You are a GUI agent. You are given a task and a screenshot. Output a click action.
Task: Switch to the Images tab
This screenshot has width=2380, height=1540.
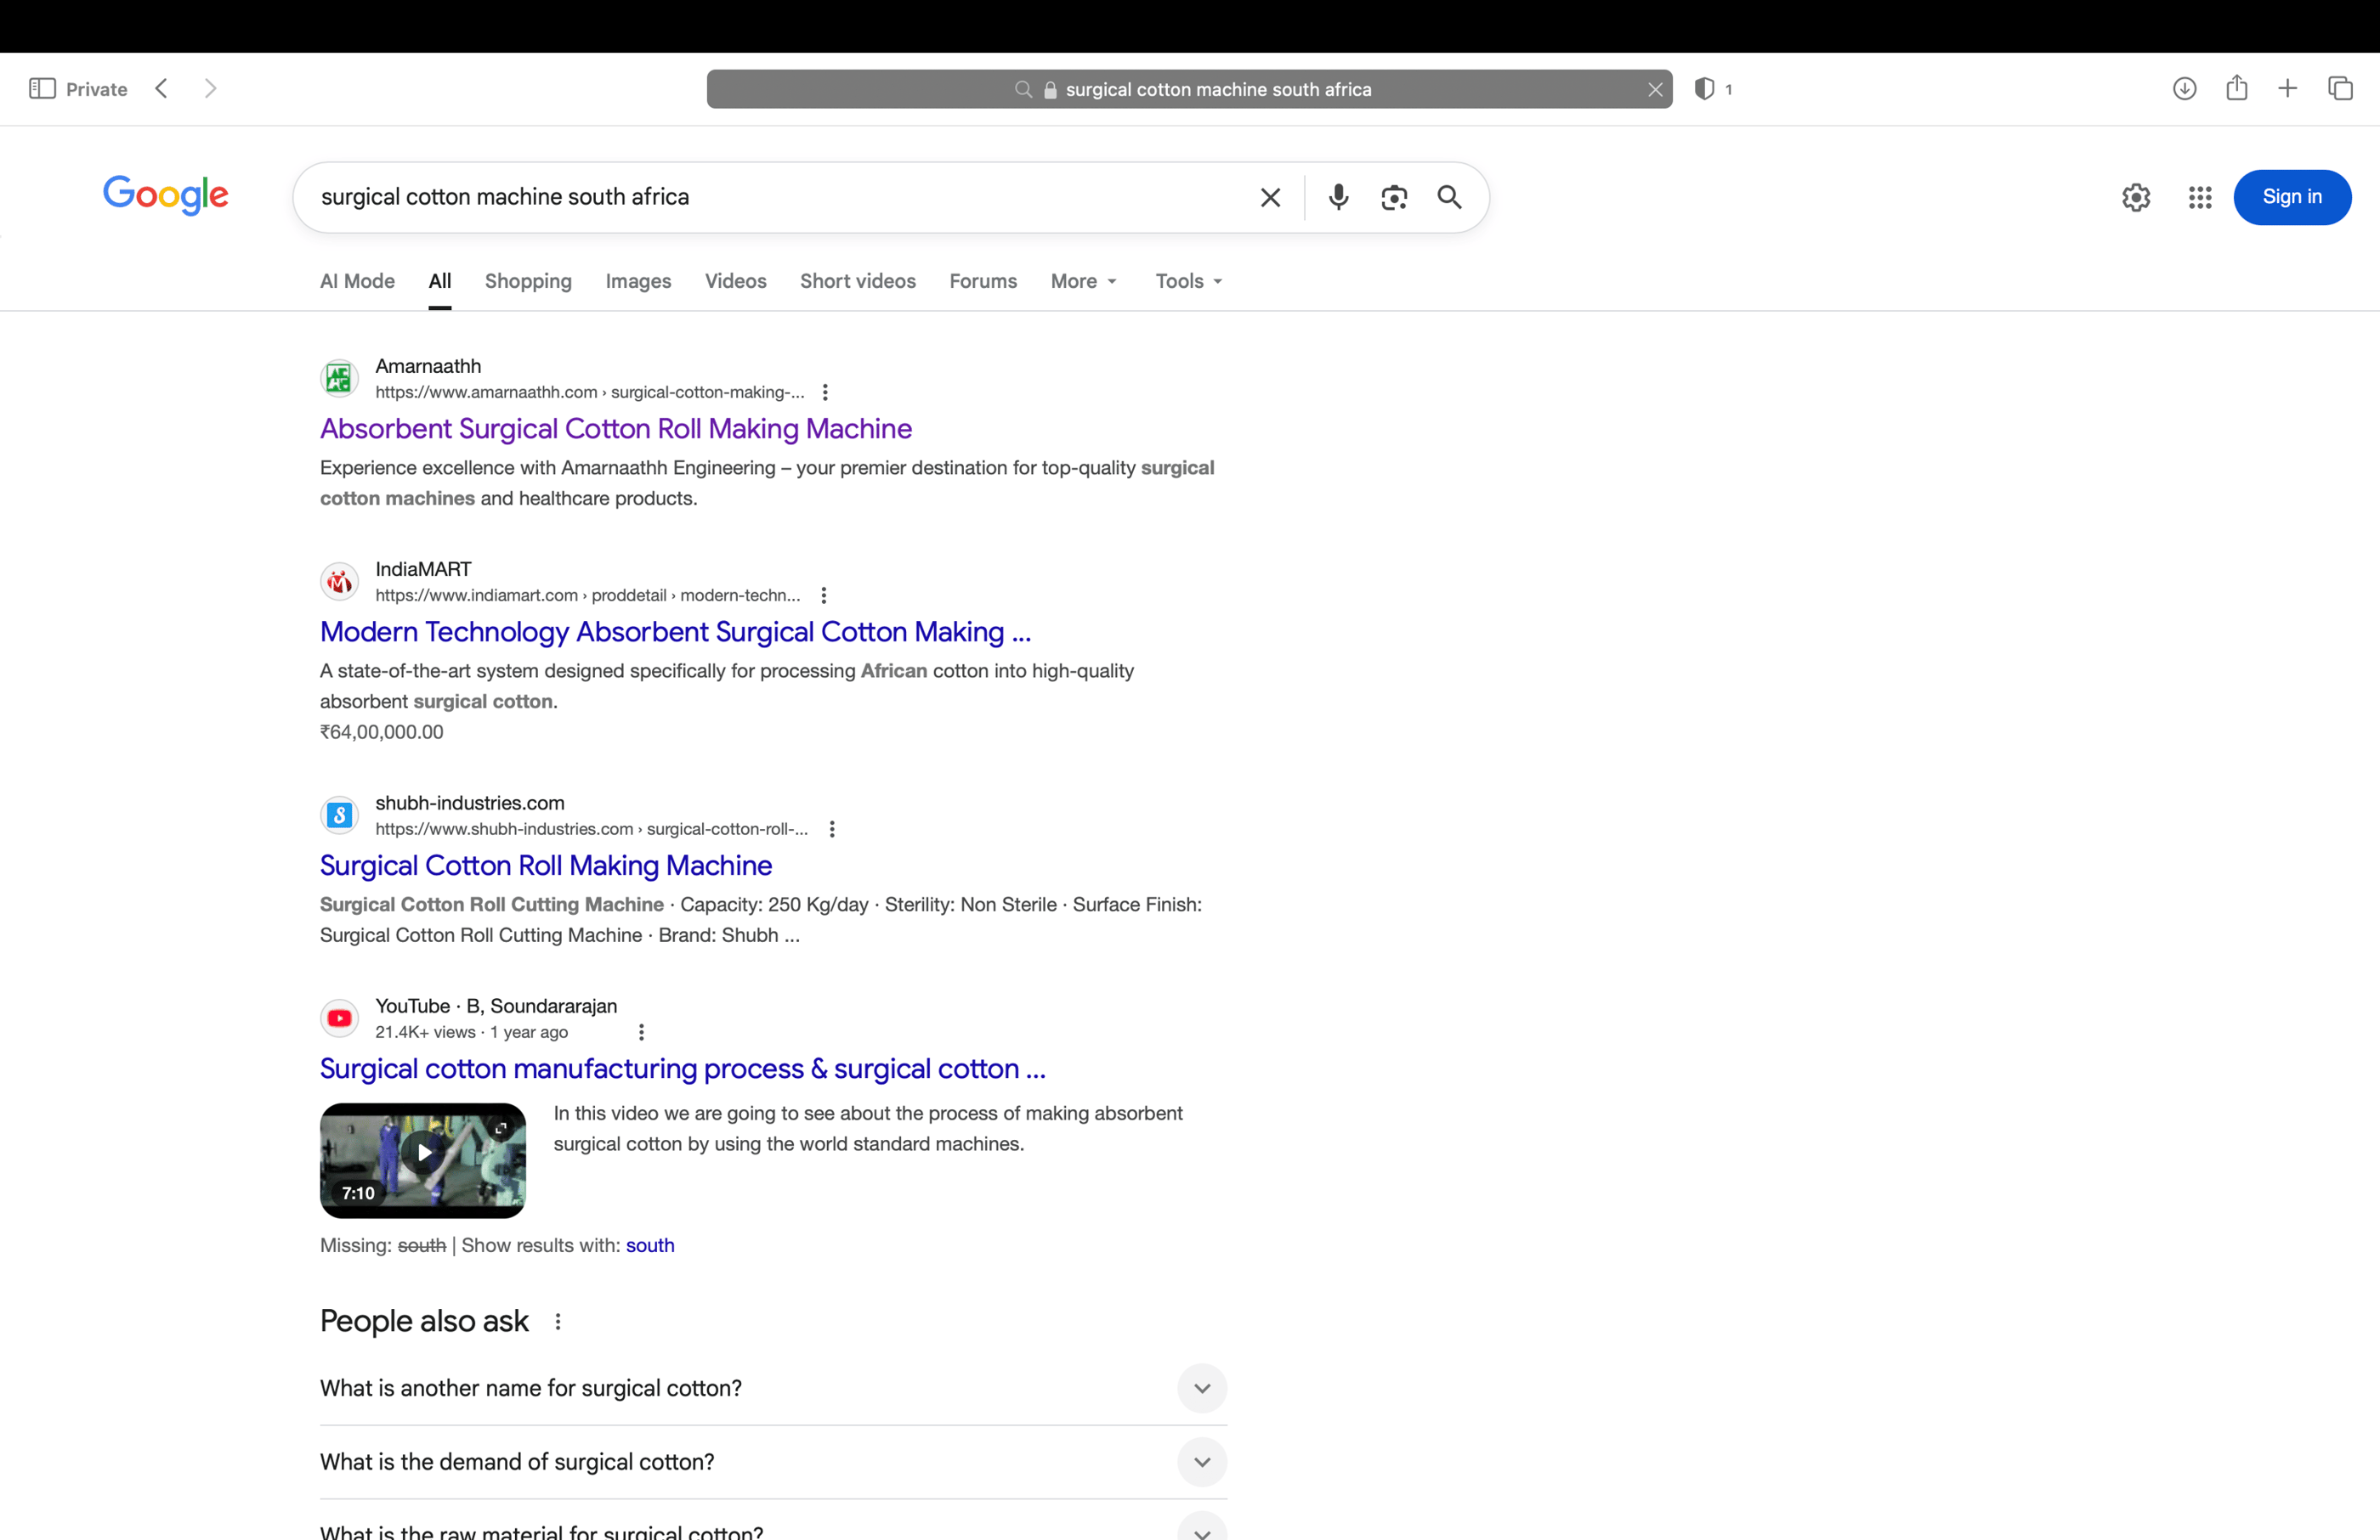(638, 281)
